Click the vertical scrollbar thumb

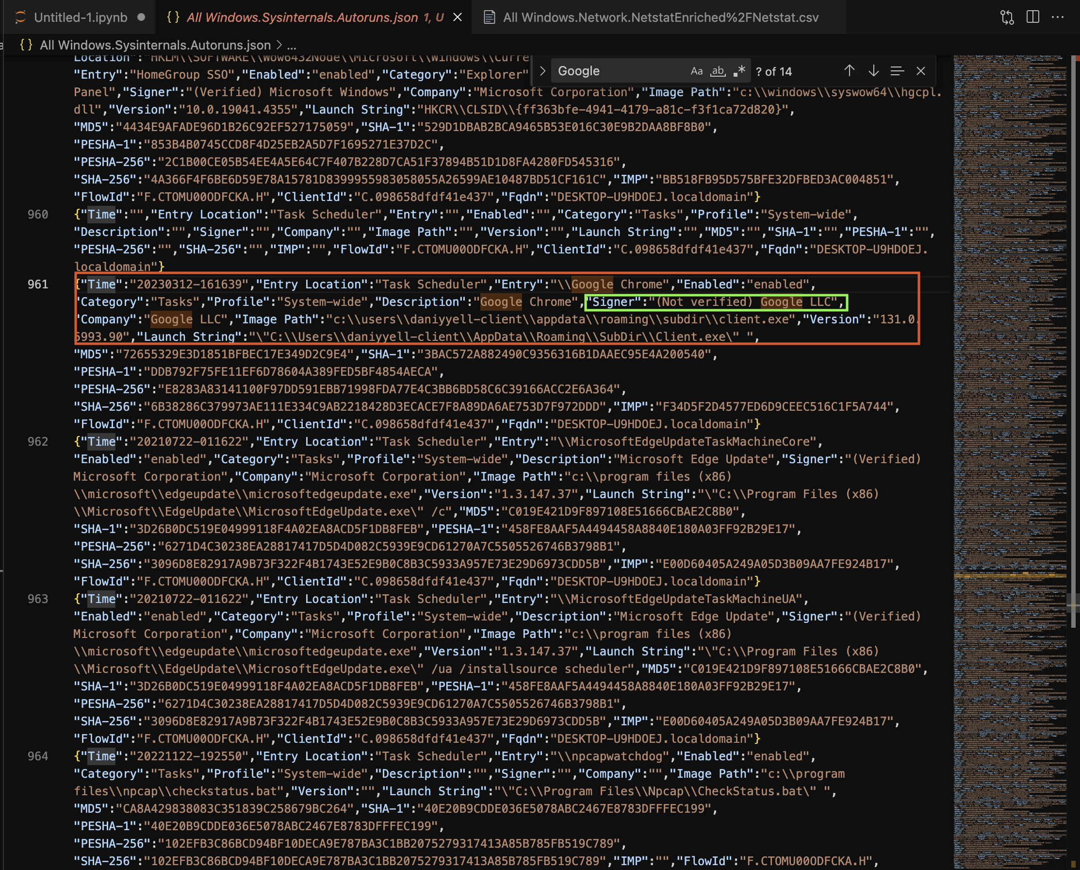click(1074, 341)
